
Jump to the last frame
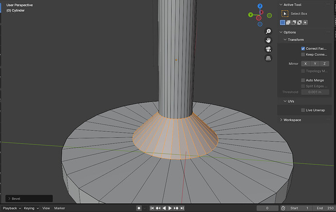[x=182, y=208]
